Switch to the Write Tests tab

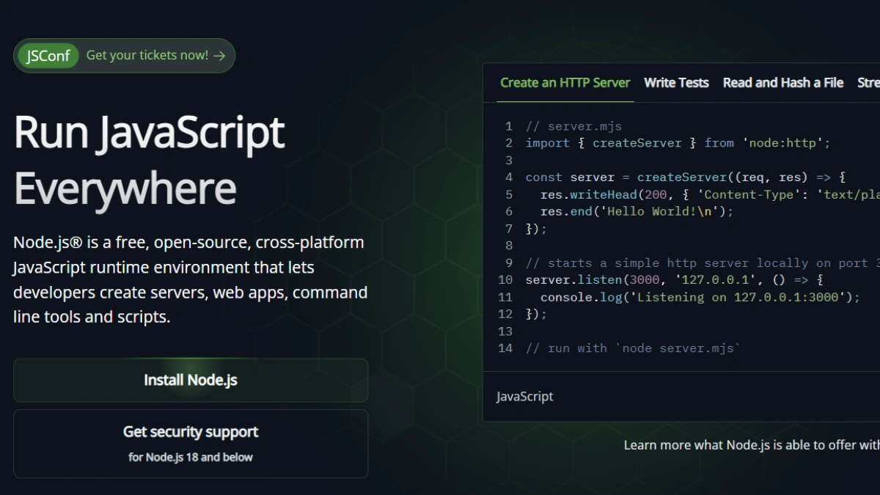(676, 83)
